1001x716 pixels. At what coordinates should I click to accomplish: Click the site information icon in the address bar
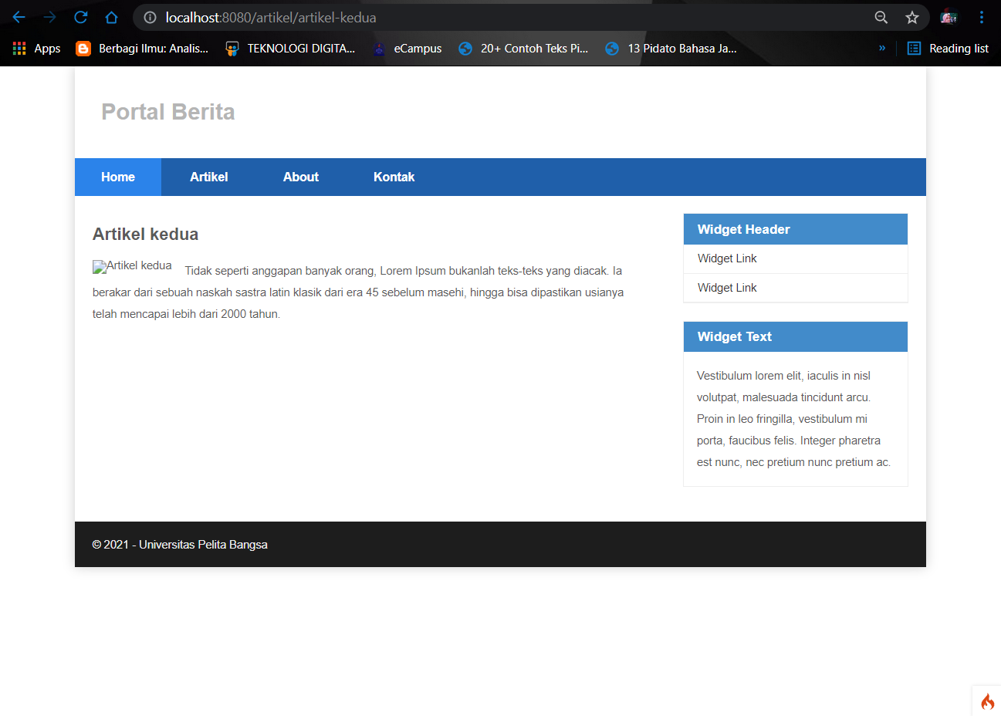click(151, 17)
